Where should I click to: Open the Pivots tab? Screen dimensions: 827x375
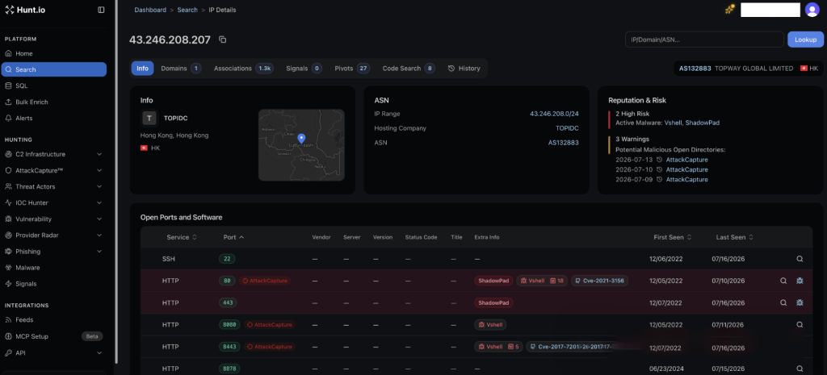coord(352,69)
